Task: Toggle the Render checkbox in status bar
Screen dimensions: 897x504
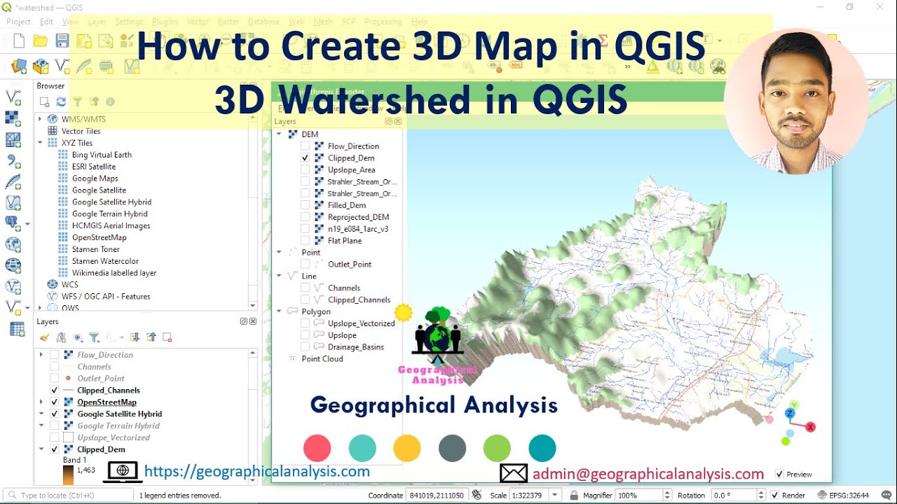Action: [x=775, y=496]
